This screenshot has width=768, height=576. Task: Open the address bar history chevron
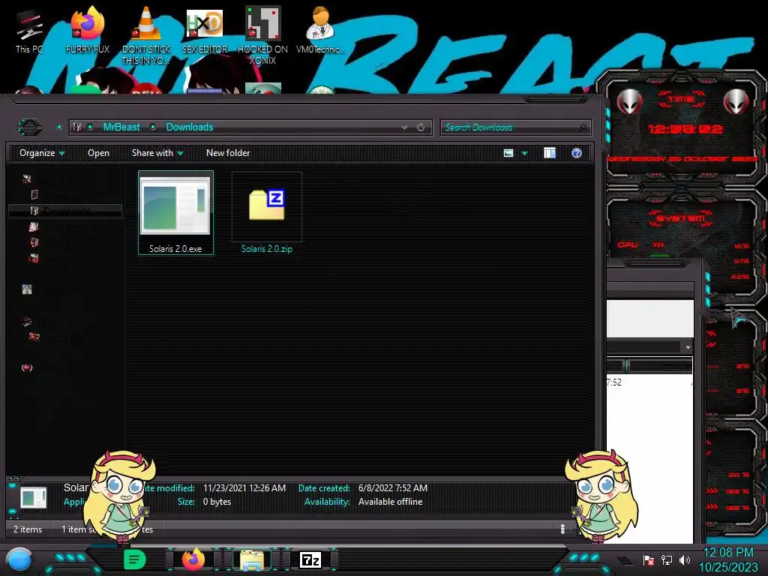pyautogui.click(x=404, y=127)
